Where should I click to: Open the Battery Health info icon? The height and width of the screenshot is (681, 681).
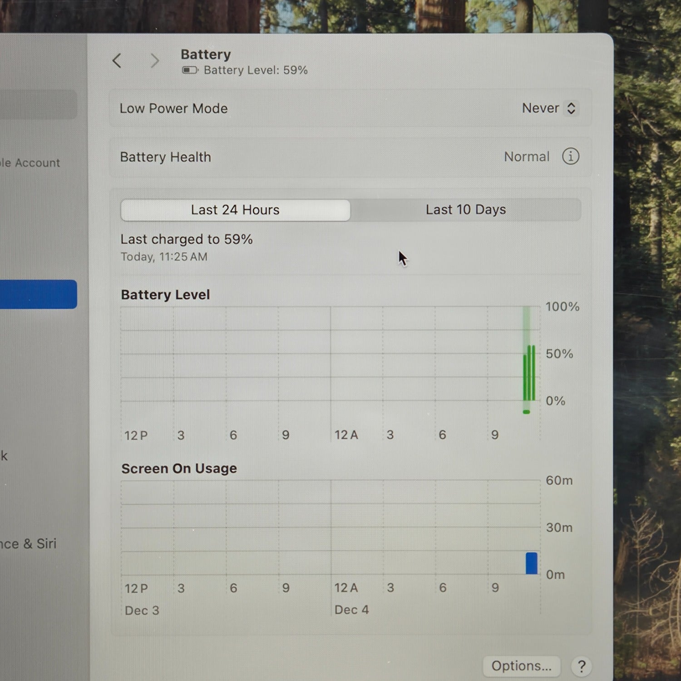(x=570, y=157)
